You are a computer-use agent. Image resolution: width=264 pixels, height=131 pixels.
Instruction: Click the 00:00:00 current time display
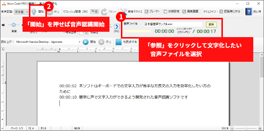point(165,31)
